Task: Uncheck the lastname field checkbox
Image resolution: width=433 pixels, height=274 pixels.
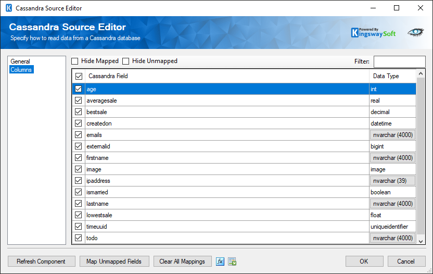Action: click(79, 204)
